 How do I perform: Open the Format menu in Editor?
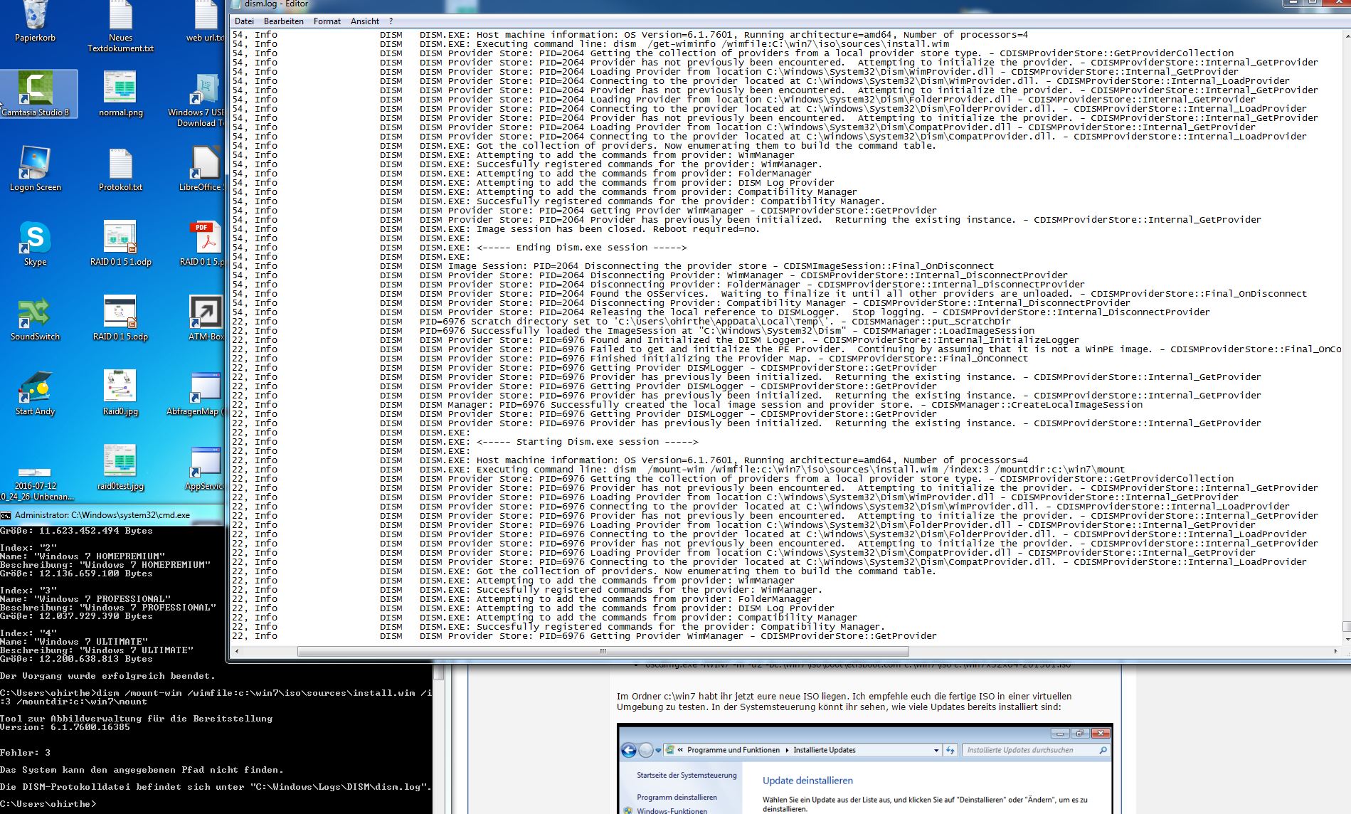tap(327, 21)
